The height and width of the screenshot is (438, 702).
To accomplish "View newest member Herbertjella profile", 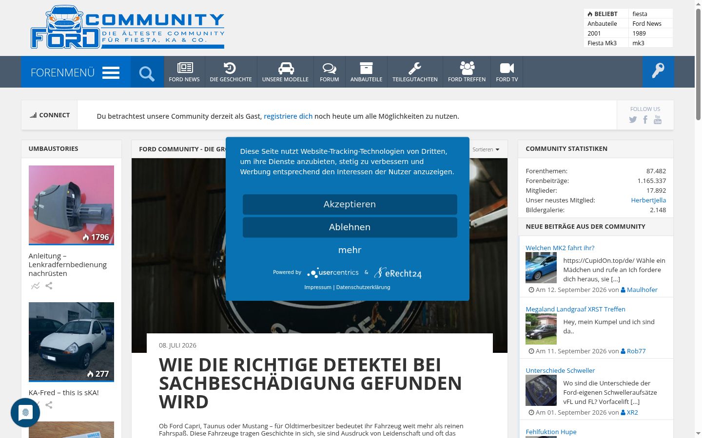I will [x=648, y=200].
